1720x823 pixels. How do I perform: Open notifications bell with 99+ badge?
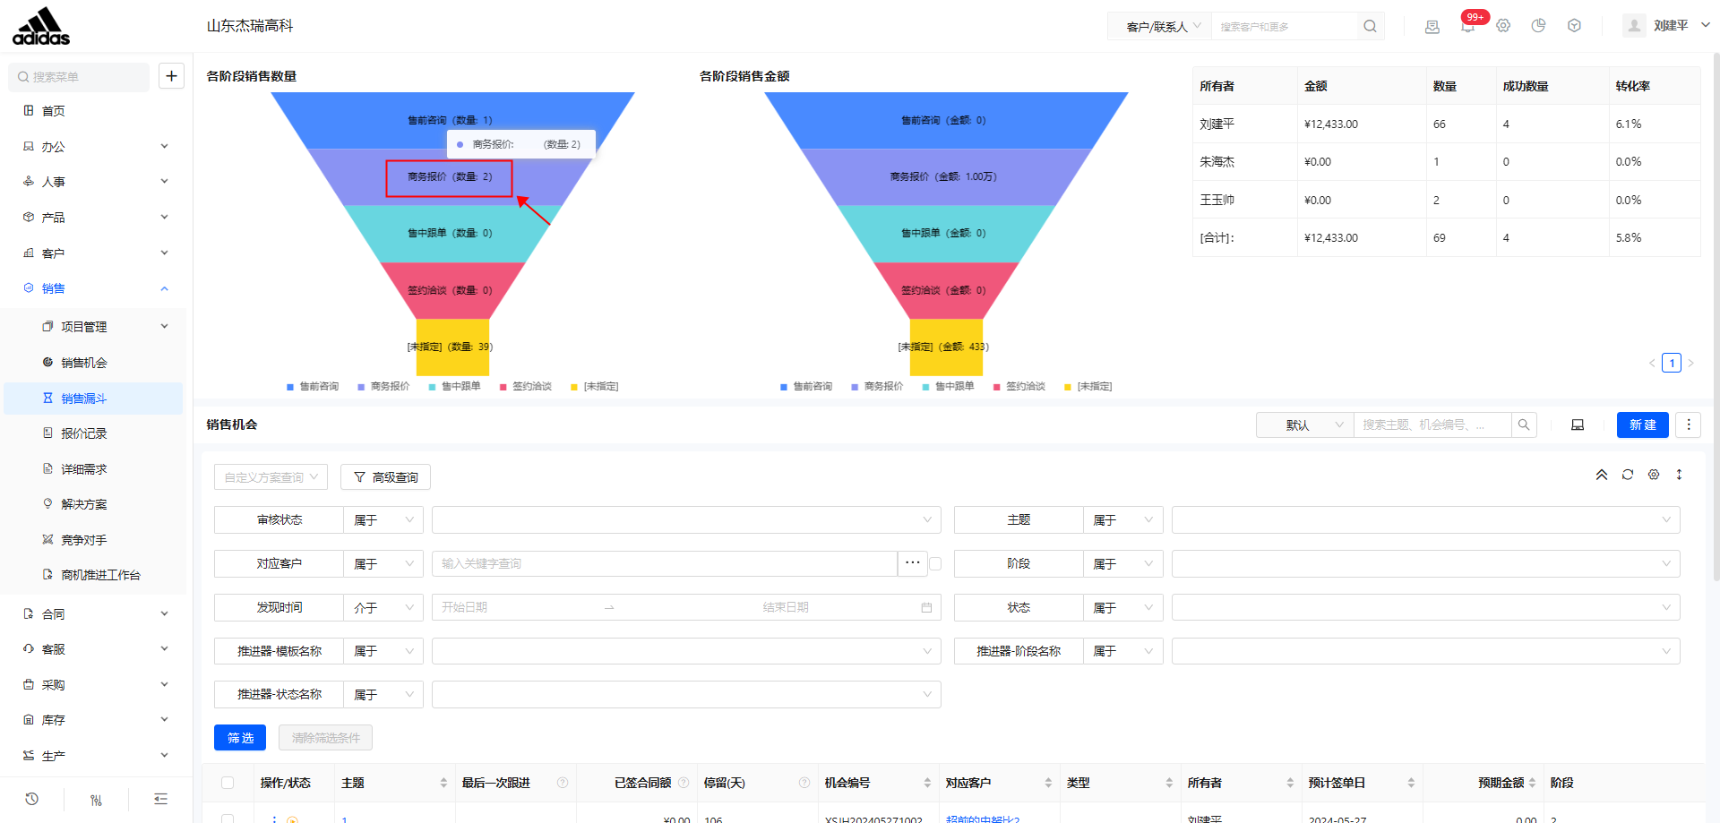[x=1467, y=26]
